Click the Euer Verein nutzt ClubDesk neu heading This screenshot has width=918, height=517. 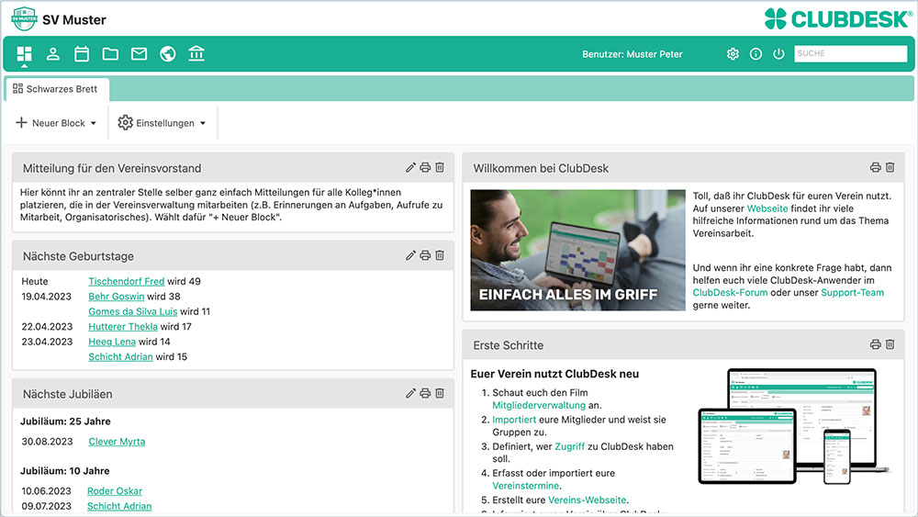point(554,374)
